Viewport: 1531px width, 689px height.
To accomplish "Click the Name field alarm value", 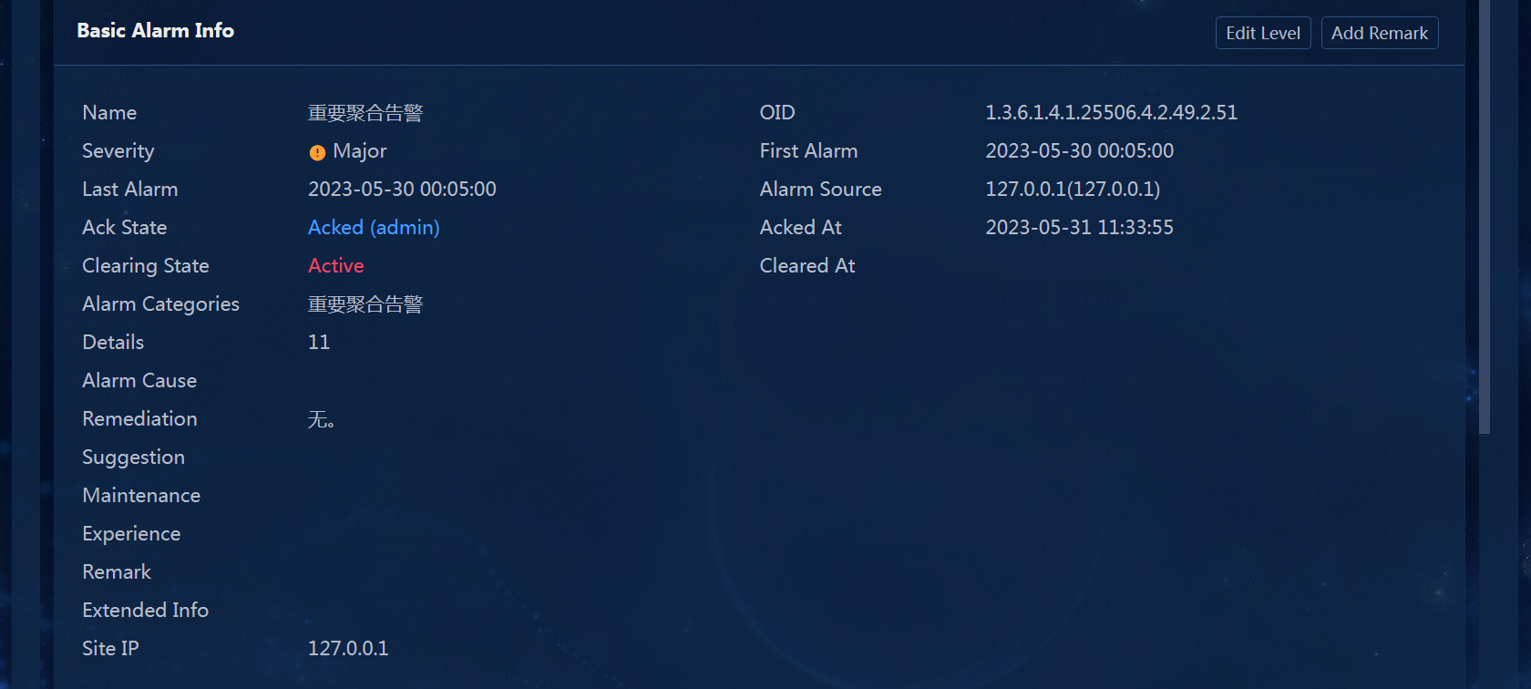I will (x=365, y=112).
